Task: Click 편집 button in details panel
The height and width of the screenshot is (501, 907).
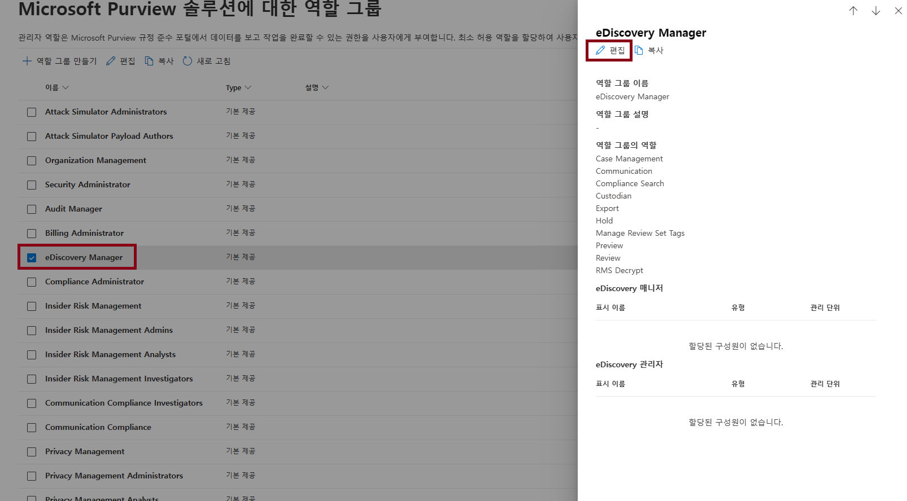Action: [x=610, y=50]
